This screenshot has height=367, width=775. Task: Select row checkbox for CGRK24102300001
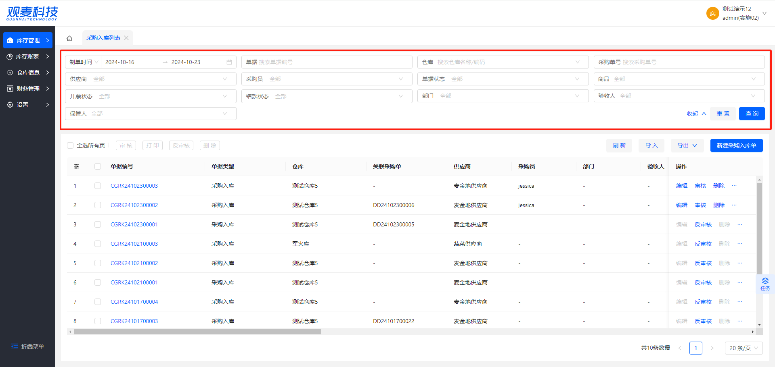[x=98, y=224]
